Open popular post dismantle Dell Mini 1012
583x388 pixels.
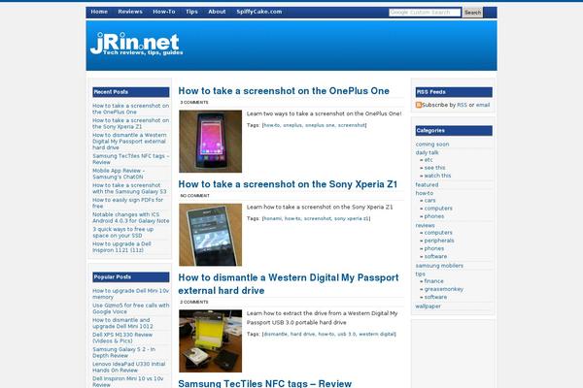122,323
